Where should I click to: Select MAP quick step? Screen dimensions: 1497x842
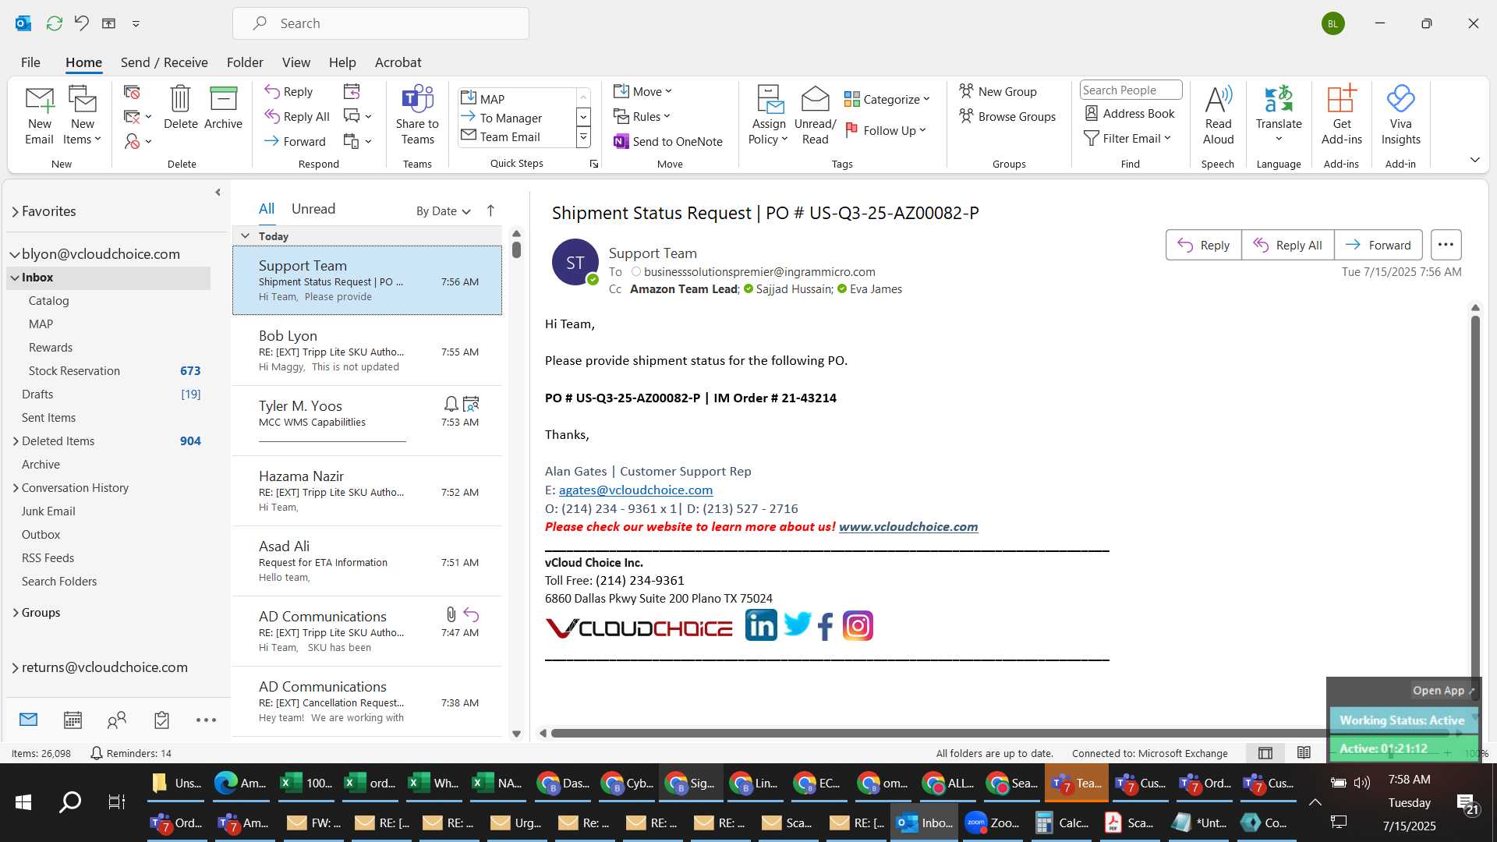517,98
